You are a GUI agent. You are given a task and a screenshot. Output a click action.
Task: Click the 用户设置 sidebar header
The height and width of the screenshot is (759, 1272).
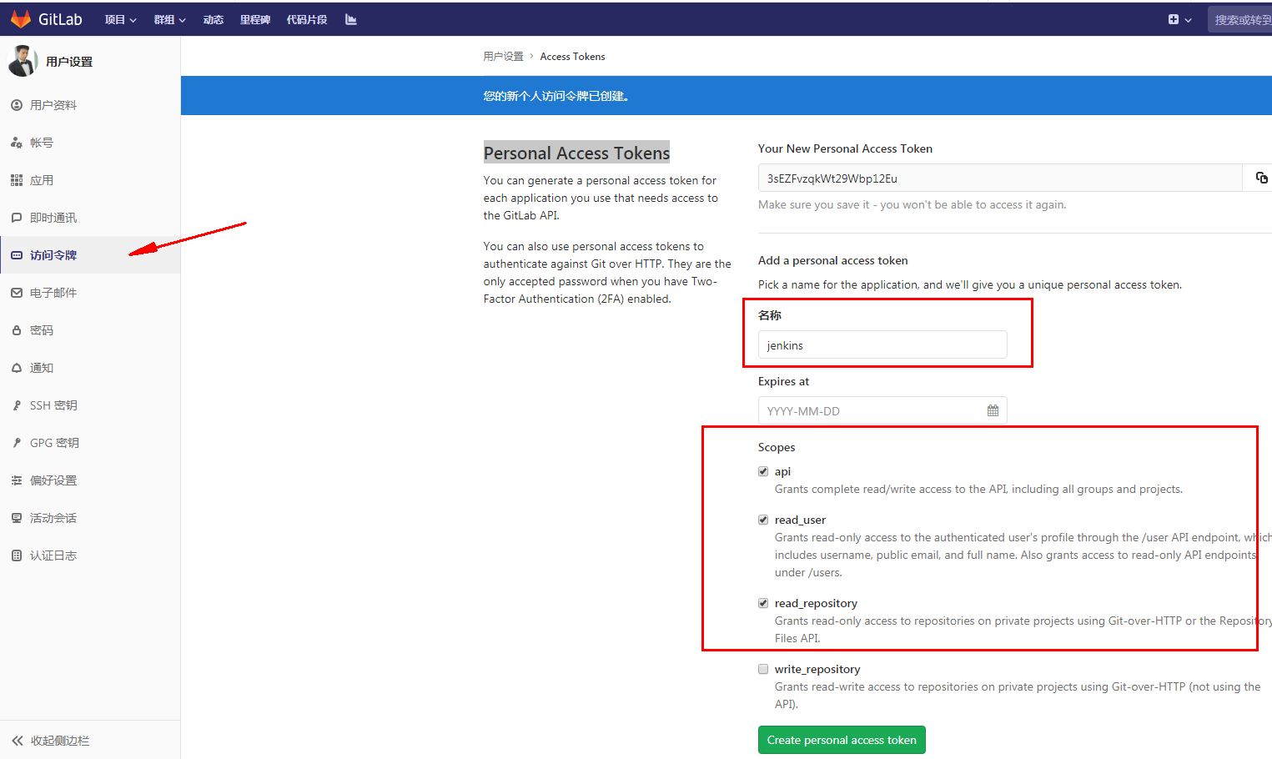[x=69, y=62]
